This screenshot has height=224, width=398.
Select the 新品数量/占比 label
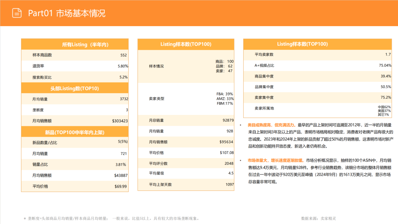(45, 143)
